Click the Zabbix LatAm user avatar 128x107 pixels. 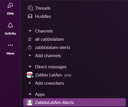coord(30,75)
